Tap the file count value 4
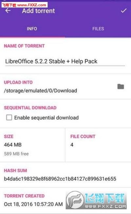The image size is (131, 214). [x=72, y=145]
